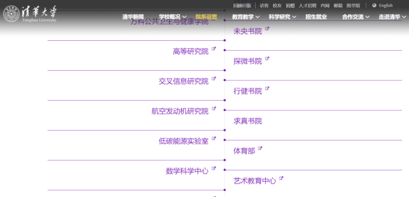Expand the 合作交流 dropdown chevron

click(x=368, y=17)
